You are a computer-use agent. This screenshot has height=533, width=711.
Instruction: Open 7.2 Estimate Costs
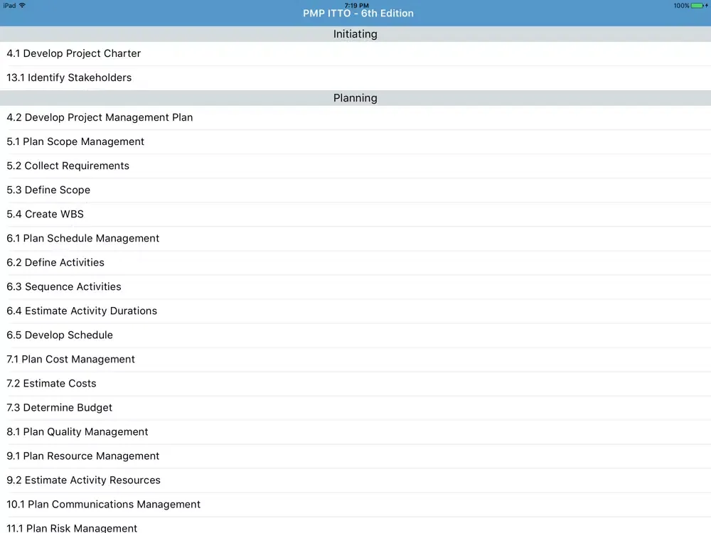tap(355, 384)
